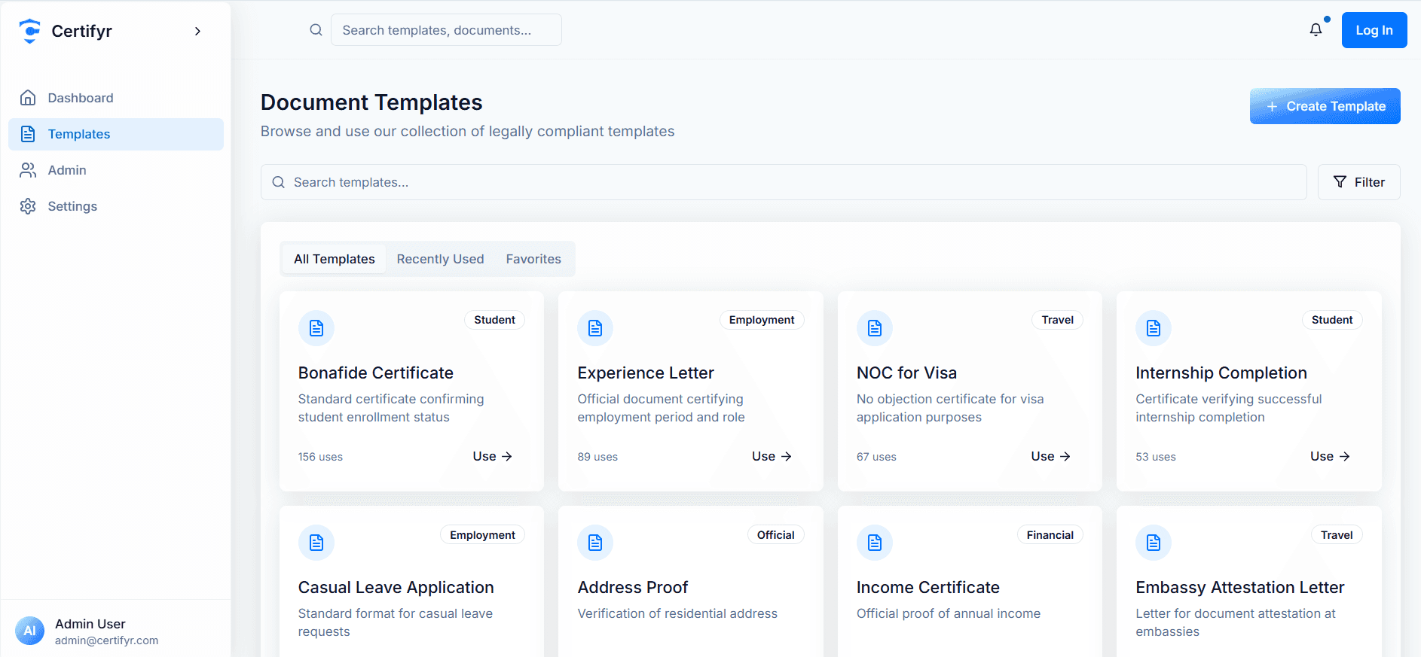Click Employment tag on Experience Letter card
Screen dimensions: 1421x657
(x=762, y=320)
